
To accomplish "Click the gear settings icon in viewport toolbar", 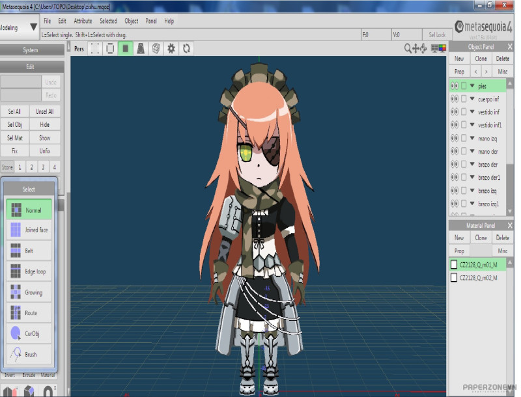I will pos(171,48).
